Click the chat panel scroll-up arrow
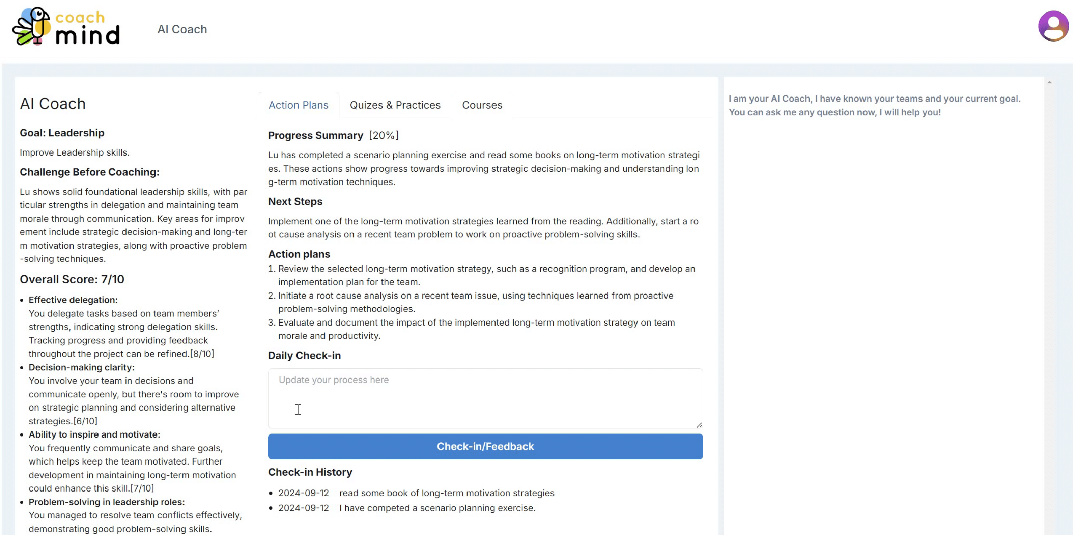Screen dimensions: 1073x535 click(1049, 83)
